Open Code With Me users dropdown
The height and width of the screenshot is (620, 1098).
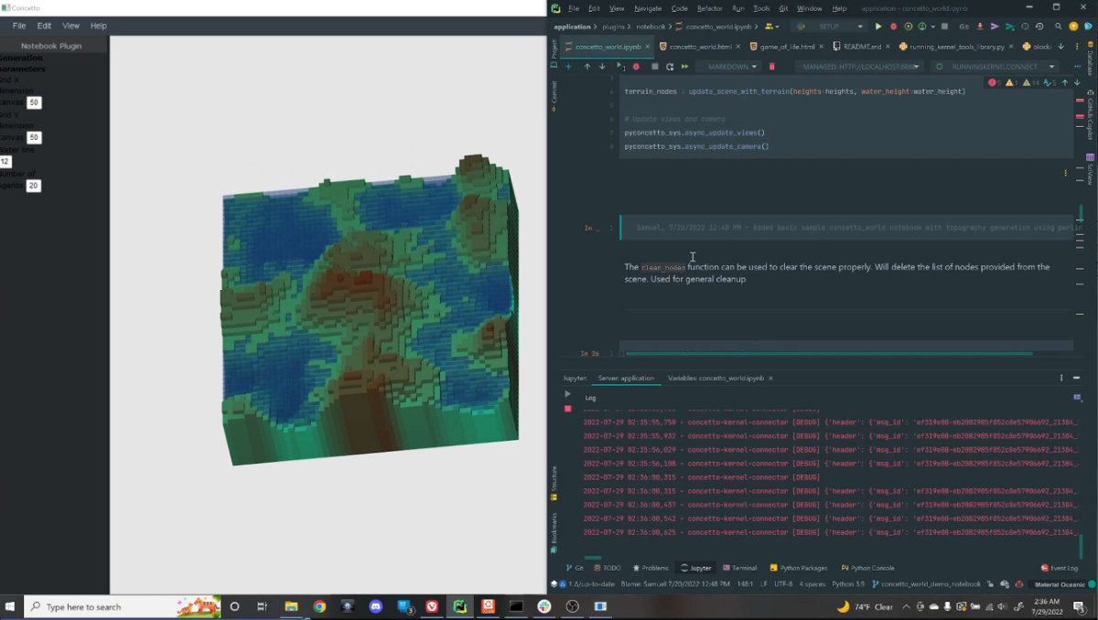(x=772, y=27)
